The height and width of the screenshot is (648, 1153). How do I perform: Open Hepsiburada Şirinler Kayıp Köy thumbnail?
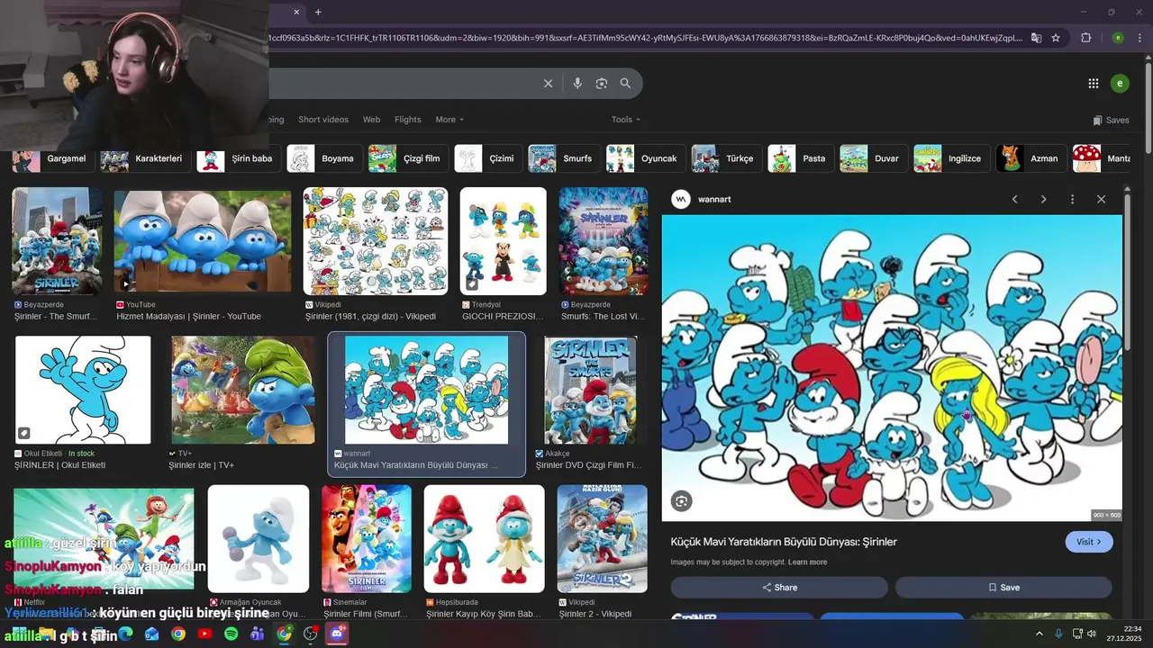[x=485, y=538]
